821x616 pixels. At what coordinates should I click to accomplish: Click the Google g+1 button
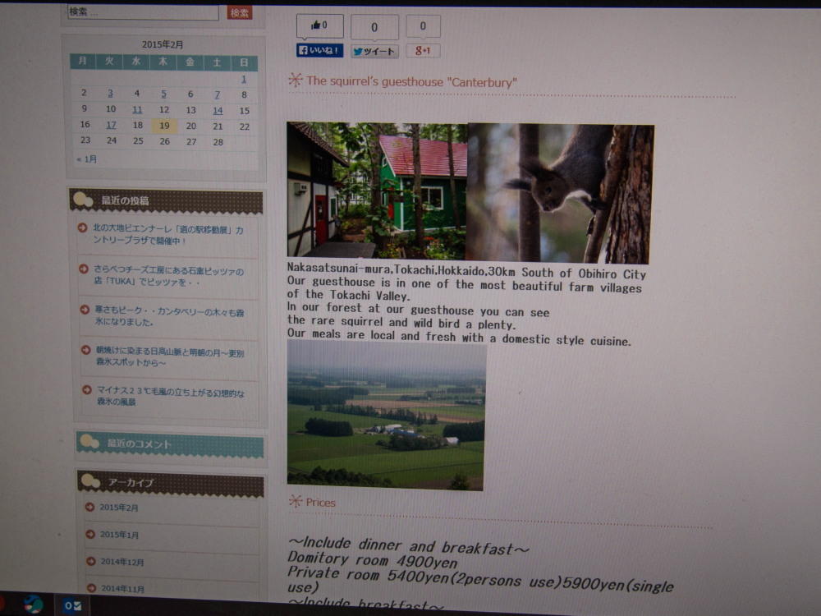[423, 51]
